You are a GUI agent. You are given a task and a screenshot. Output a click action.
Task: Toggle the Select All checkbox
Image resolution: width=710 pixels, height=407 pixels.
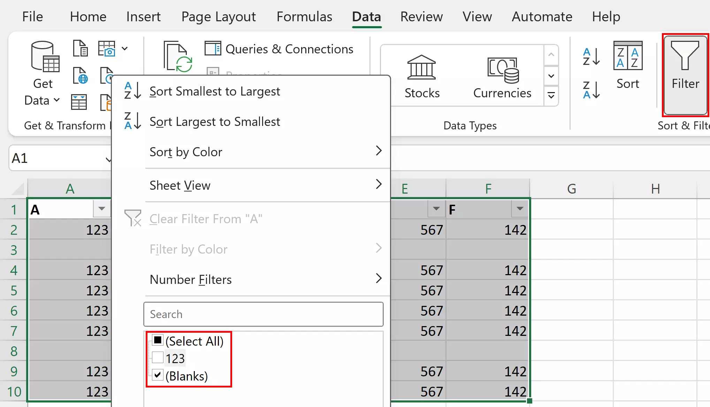[158, 340]
